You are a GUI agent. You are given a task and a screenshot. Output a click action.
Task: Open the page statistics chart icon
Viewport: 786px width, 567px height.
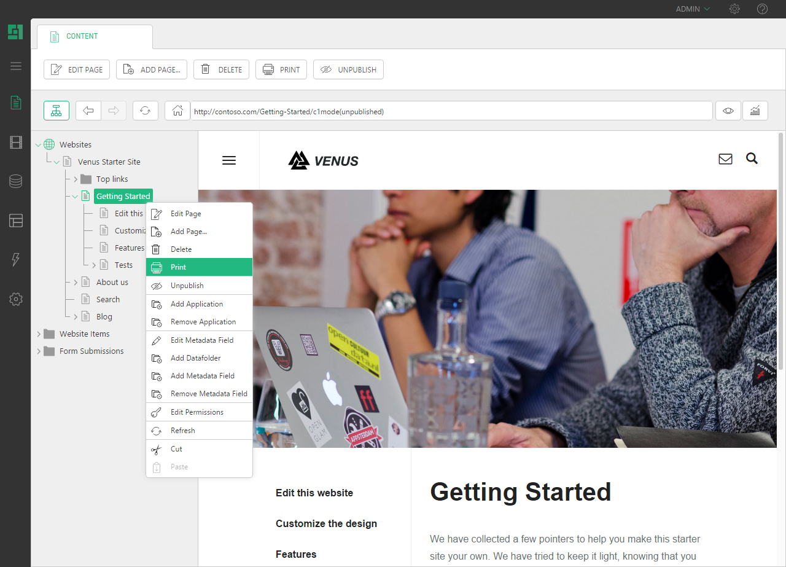[755, 111]
